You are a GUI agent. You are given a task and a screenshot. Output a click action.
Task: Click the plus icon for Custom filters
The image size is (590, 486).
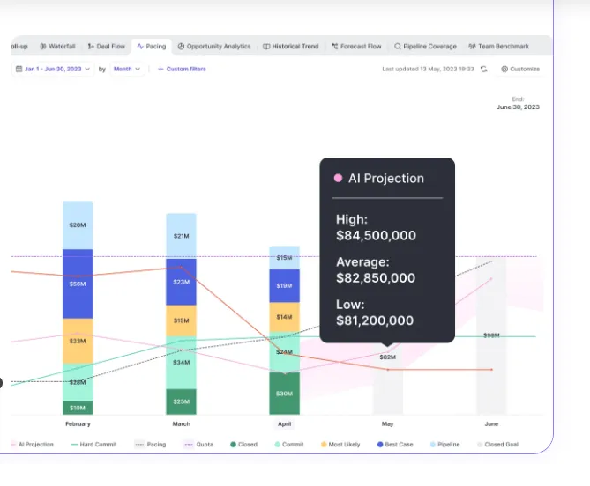[161, 69]
